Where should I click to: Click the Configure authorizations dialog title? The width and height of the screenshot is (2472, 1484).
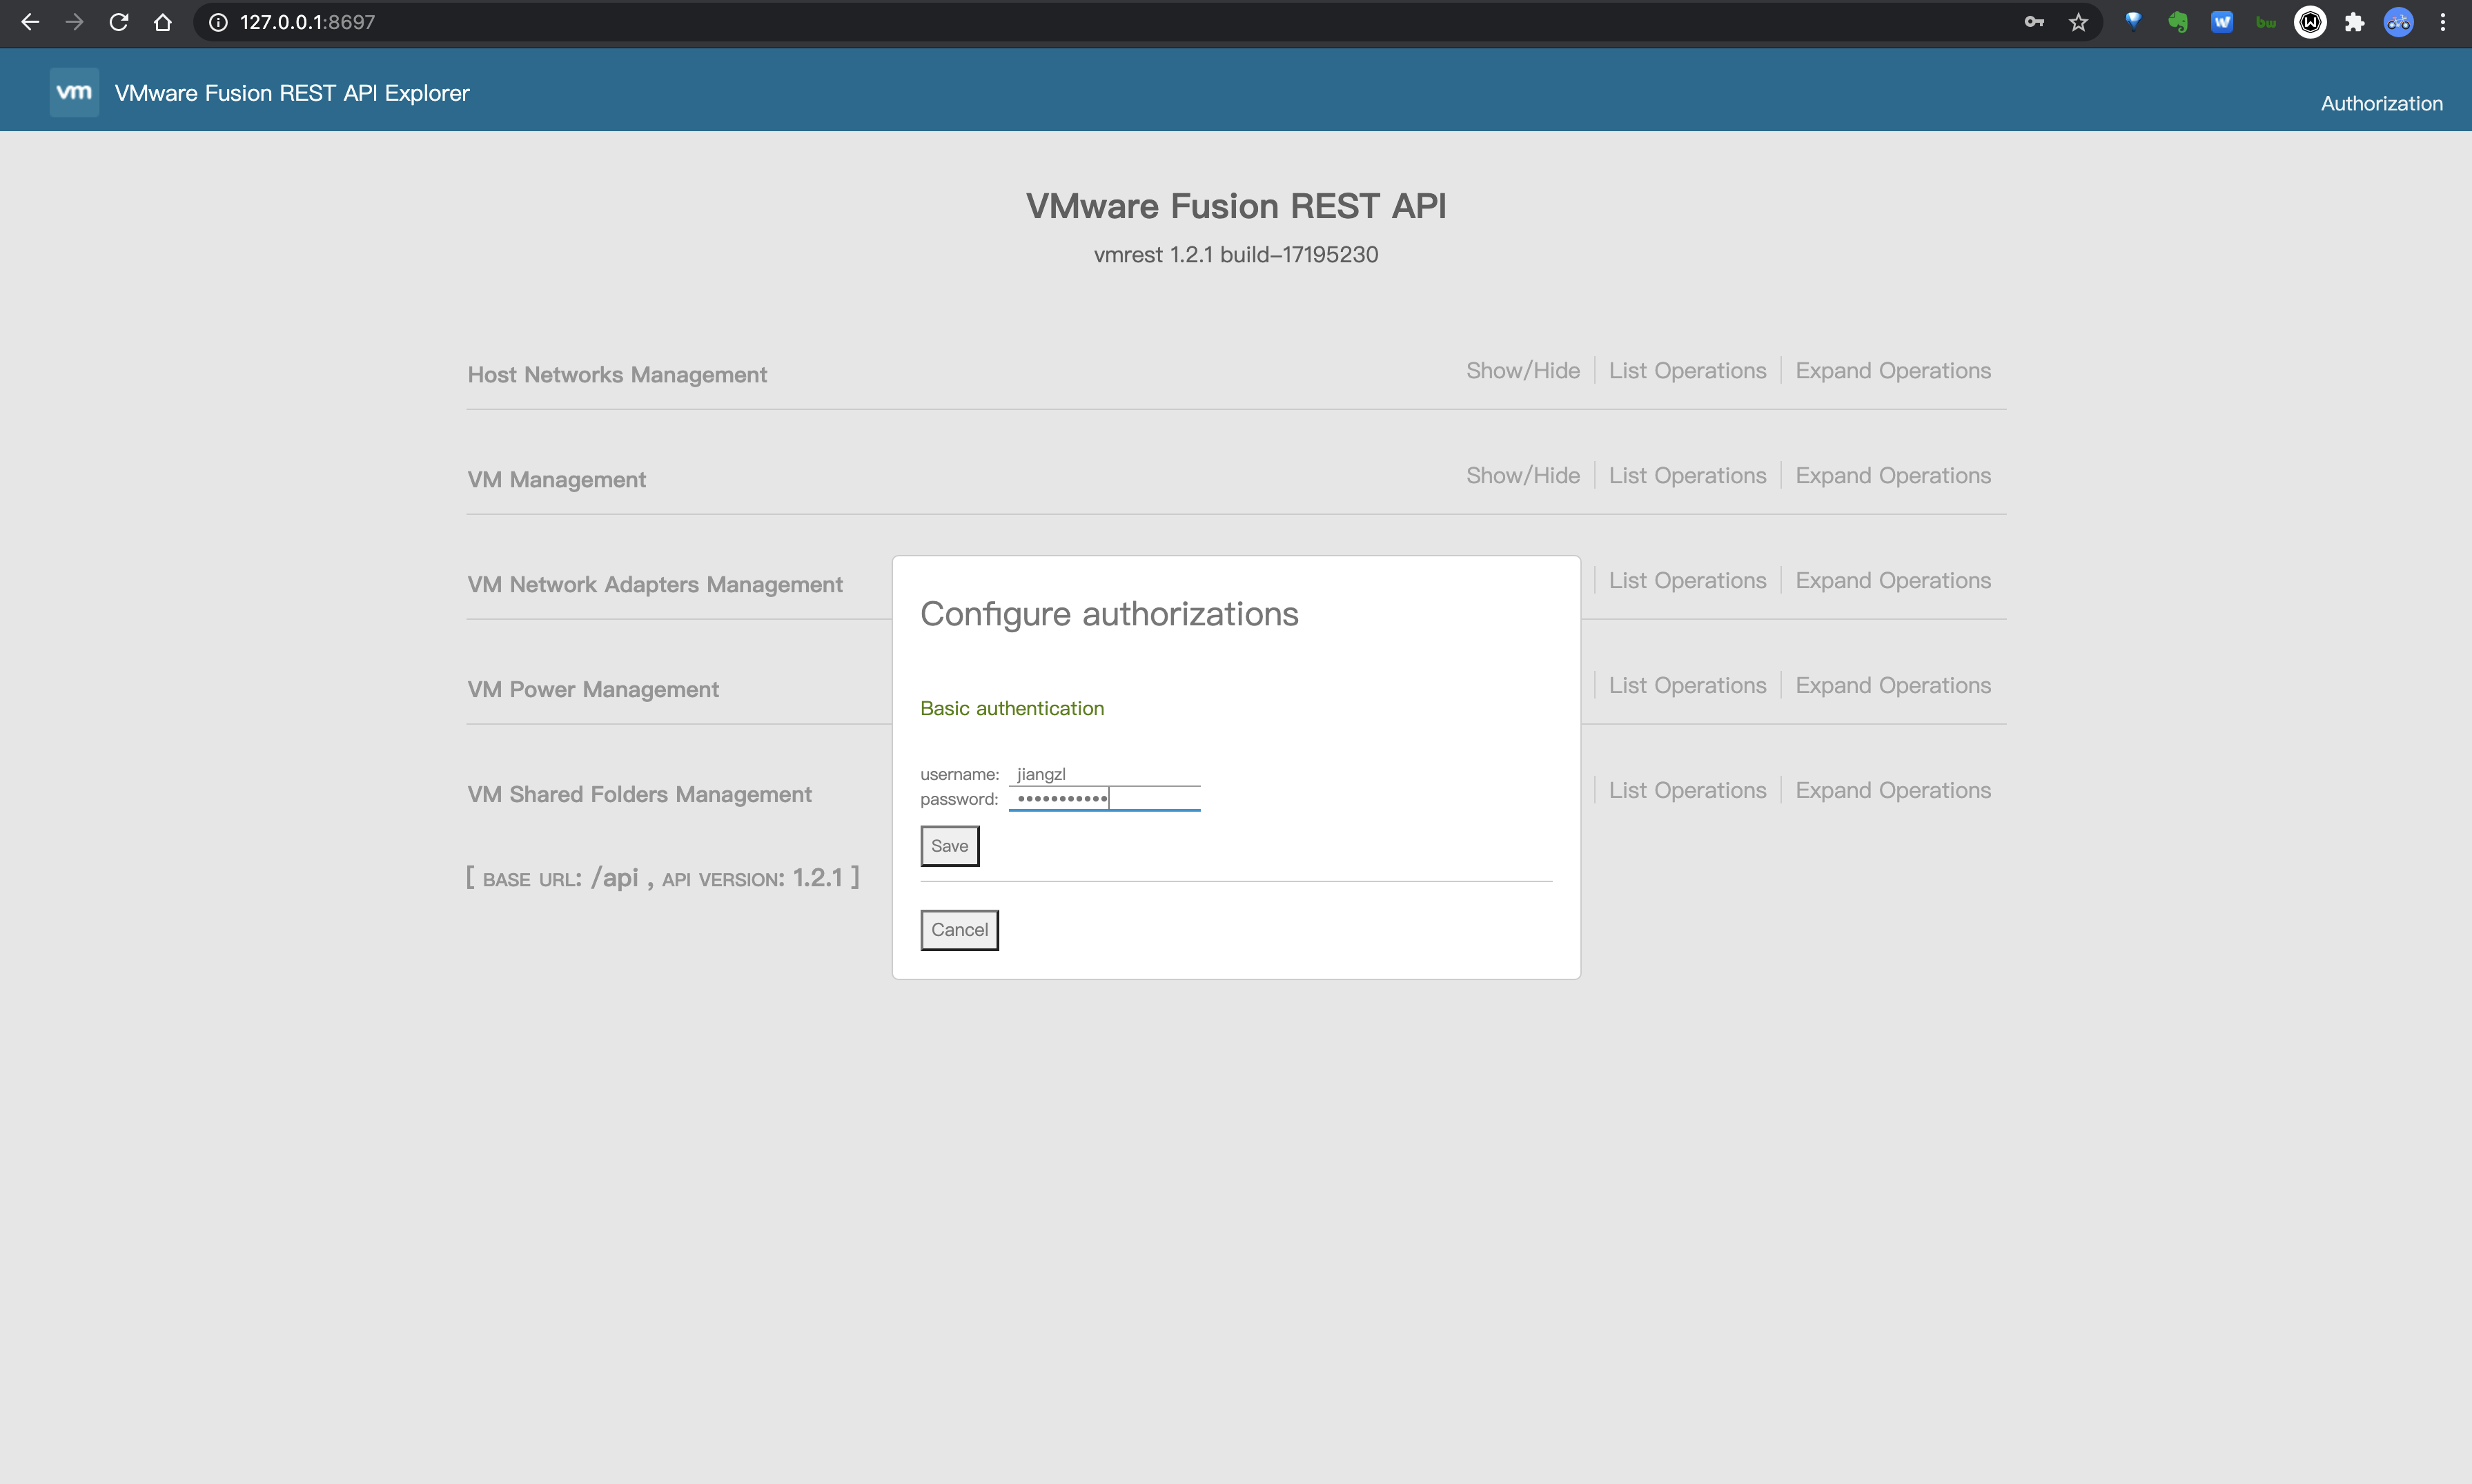tap(1110, 613)
